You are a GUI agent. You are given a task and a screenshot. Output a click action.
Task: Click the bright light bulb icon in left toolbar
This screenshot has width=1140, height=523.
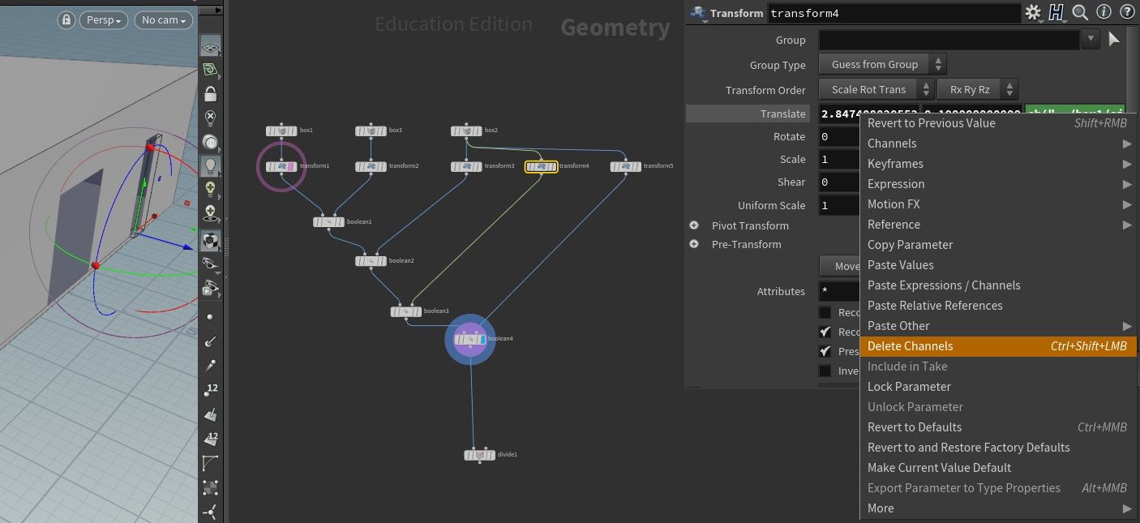[211, 168]
